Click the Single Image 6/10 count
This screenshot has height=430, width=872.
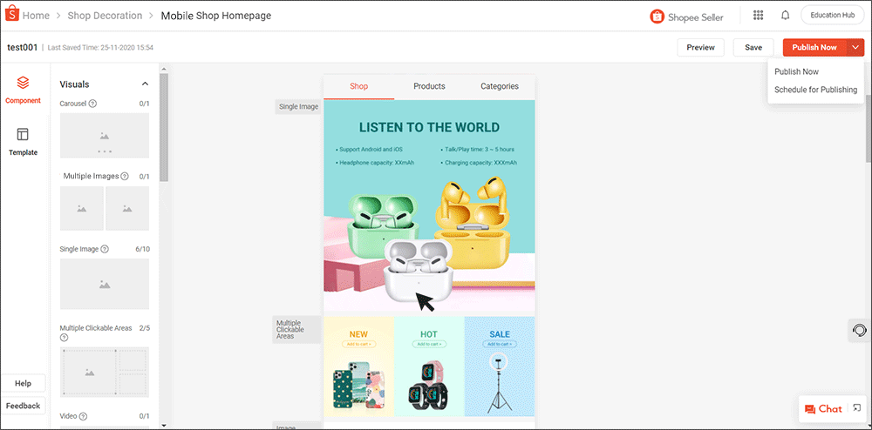(x=142, y=249)
